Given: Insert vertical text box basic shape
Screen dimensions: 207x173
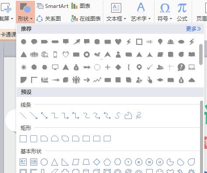Looking at the screenshot, I should click(x=34, y=162).
